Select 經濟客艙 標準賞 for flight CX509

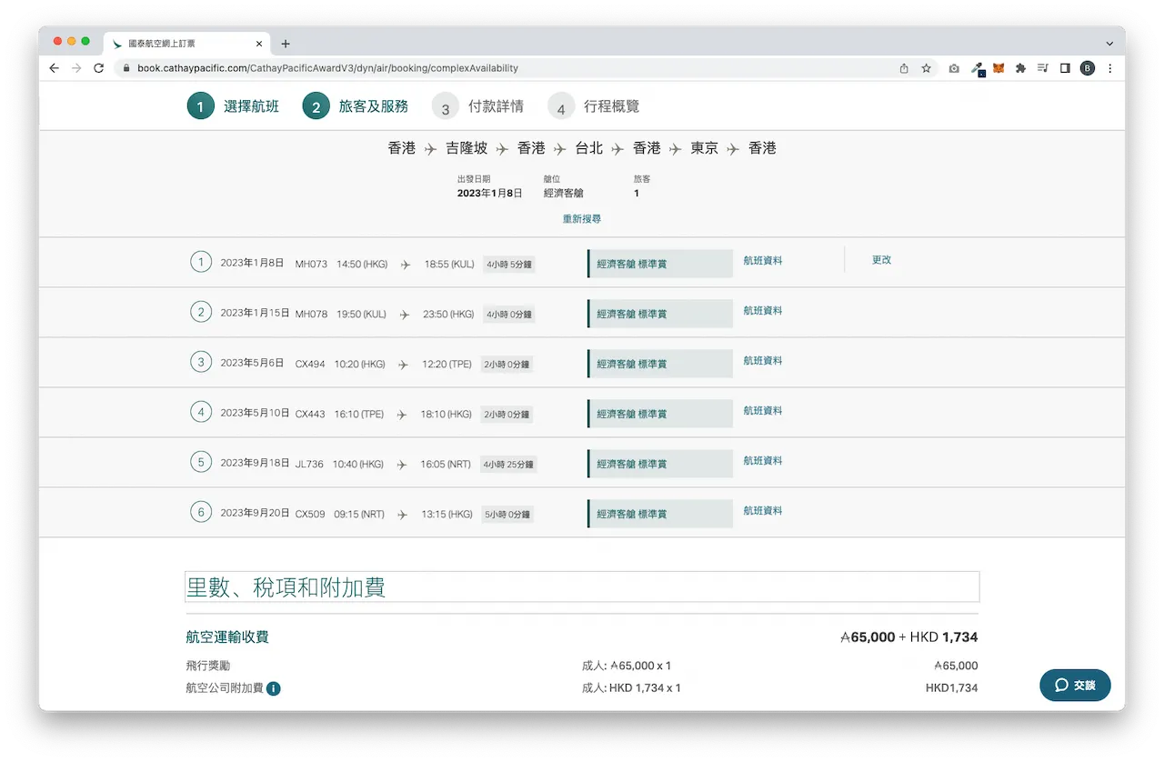tap(660, 514)
